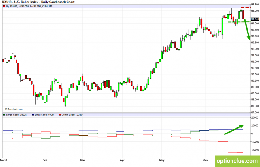Image resolution: width=260 pixels, height=167 pixels.
Task: Click the 92.500 price axis label
Action: tap(255, 43)
